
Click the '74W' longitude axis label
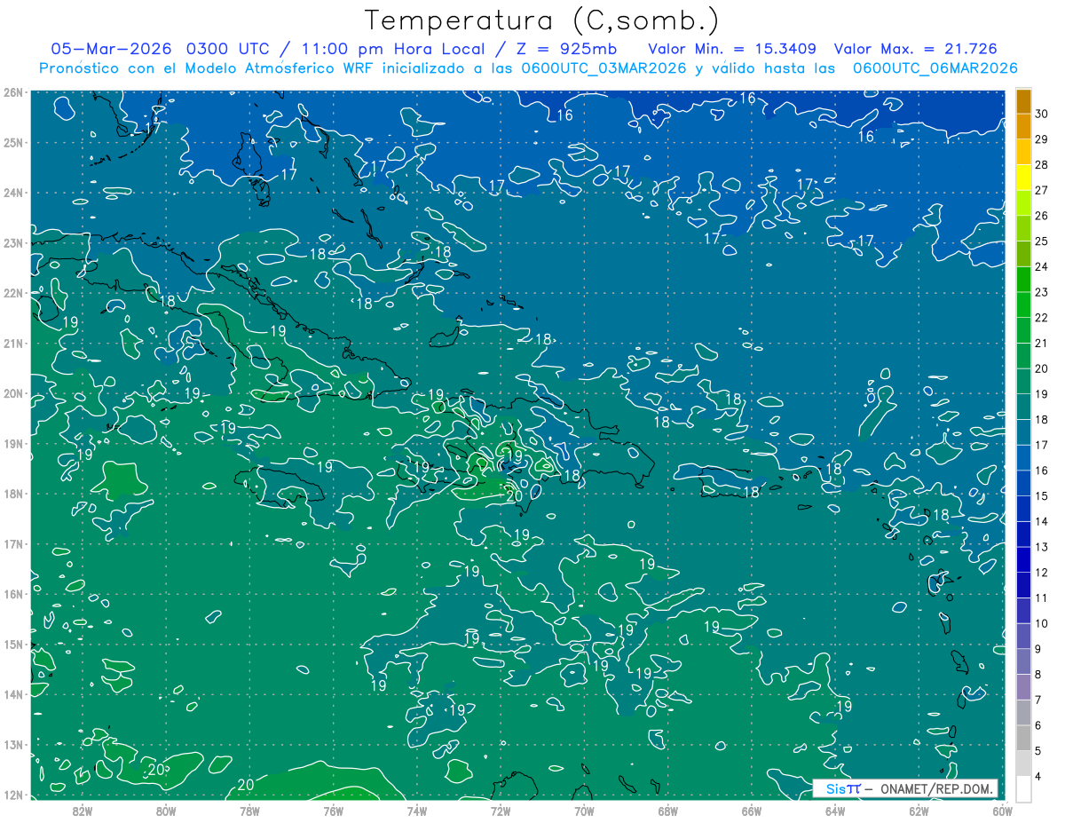(417, 811)
